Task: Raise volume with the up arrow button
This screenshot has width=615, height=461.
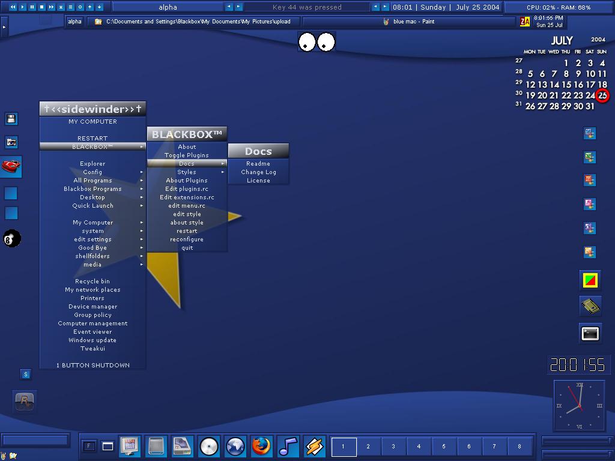Action: click(90, 7)
